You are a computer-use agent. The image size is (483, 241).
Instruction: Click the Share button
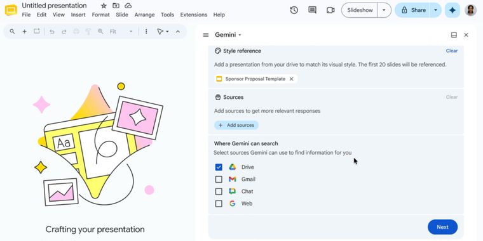pos(412,10)
